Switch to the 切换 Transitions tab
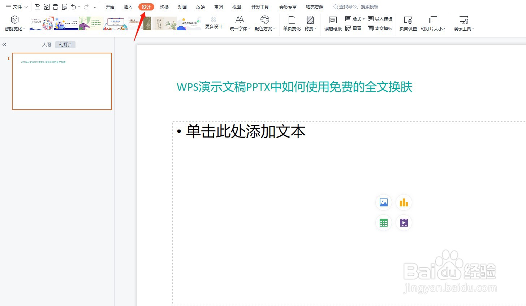This screenshot has height=306, width=526. 164,7
